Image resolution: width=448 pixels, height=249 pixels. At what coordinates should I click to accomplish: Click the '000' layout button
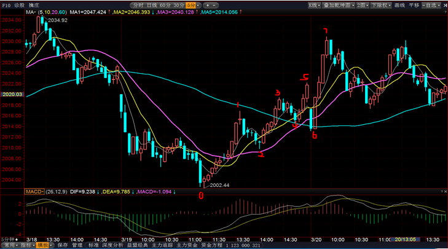coord(245,245)
